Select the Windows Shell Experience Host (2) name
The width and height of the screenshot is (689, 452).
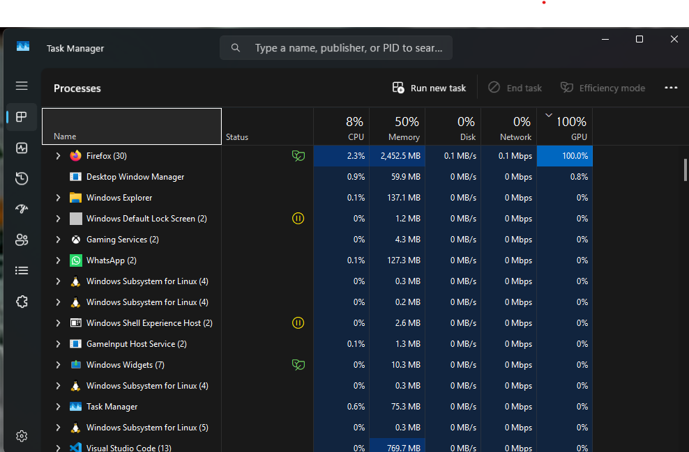[x=149, y=323]
